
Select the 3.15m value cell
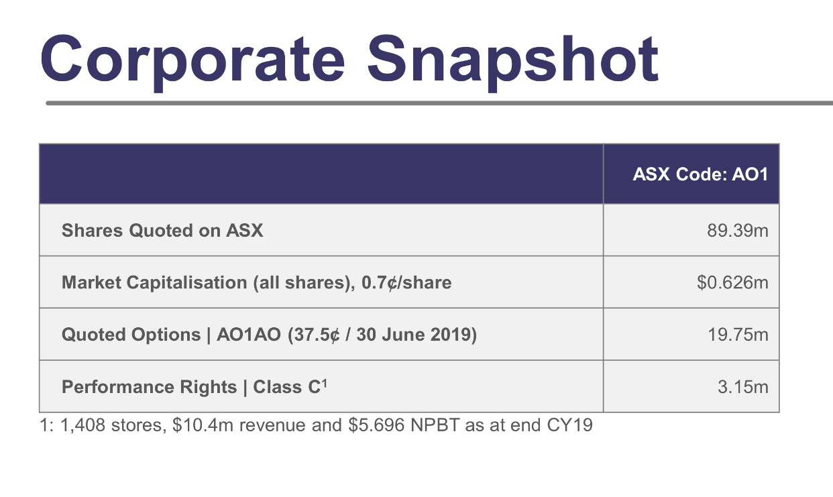(x=691, y=386)
